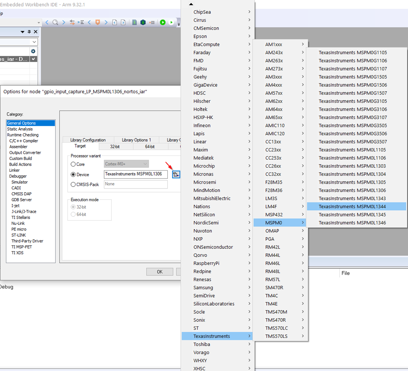Select the Core radio button
408x371 pixels.
[x=73, y=164]
